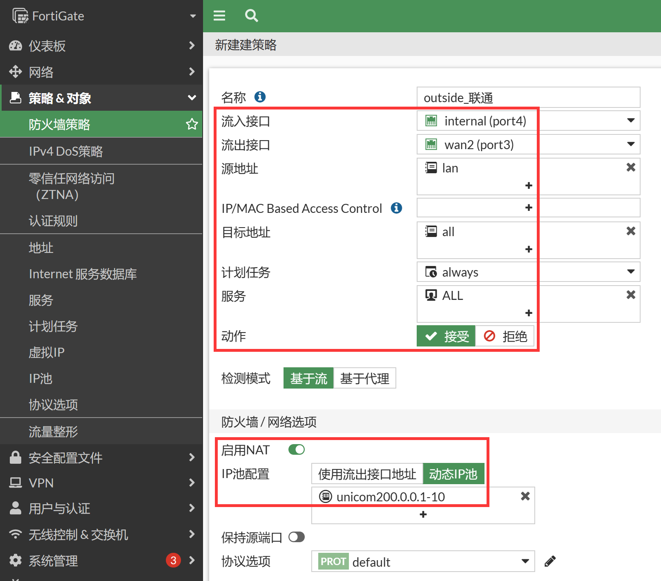Click the pencil edit icon beside 协议选项
Screen dimensions: 661x581
pos(550,561)
